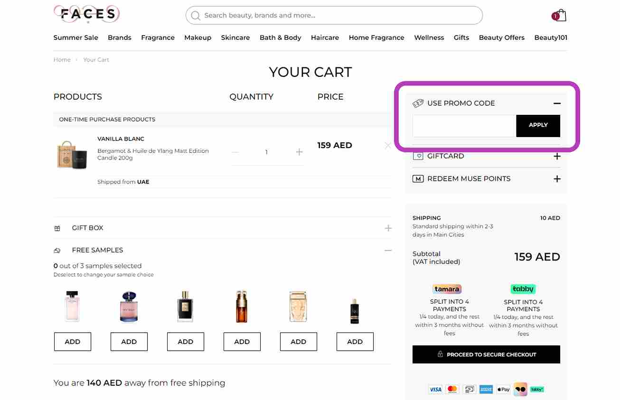
Task: Click the promo tag icon beside USE PROMO CODE
Action: click(418, 103)
